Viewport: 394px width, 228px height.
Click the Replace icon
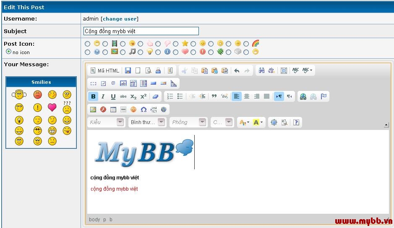coord(271,70)
